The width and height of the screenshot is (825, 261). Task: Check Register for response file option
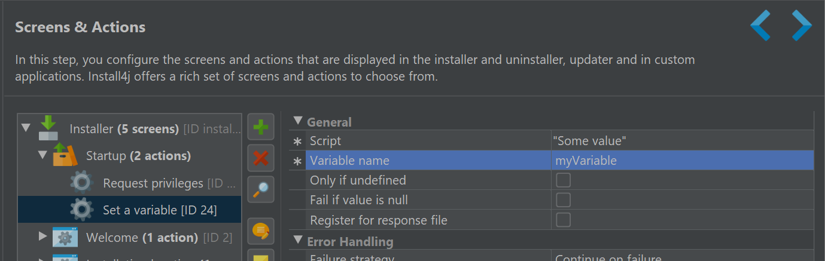pyautogui.click(x=563, y=220)
